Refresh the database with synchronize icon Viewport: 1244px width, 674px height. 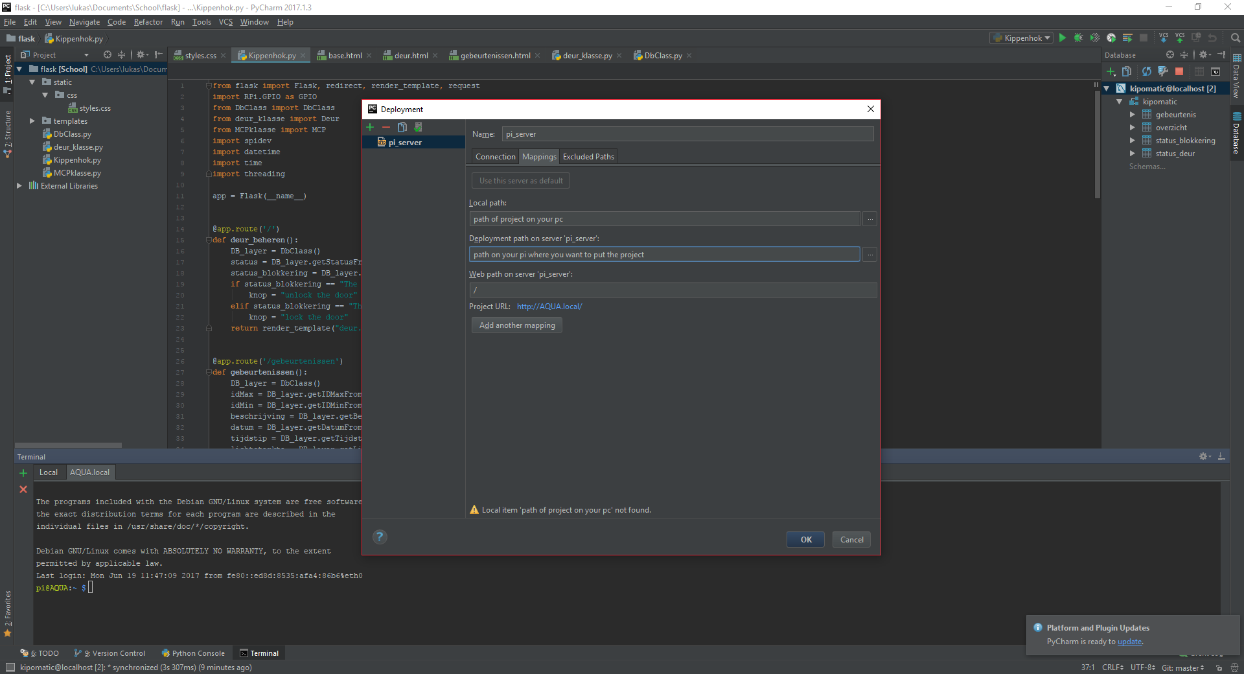1146,71
